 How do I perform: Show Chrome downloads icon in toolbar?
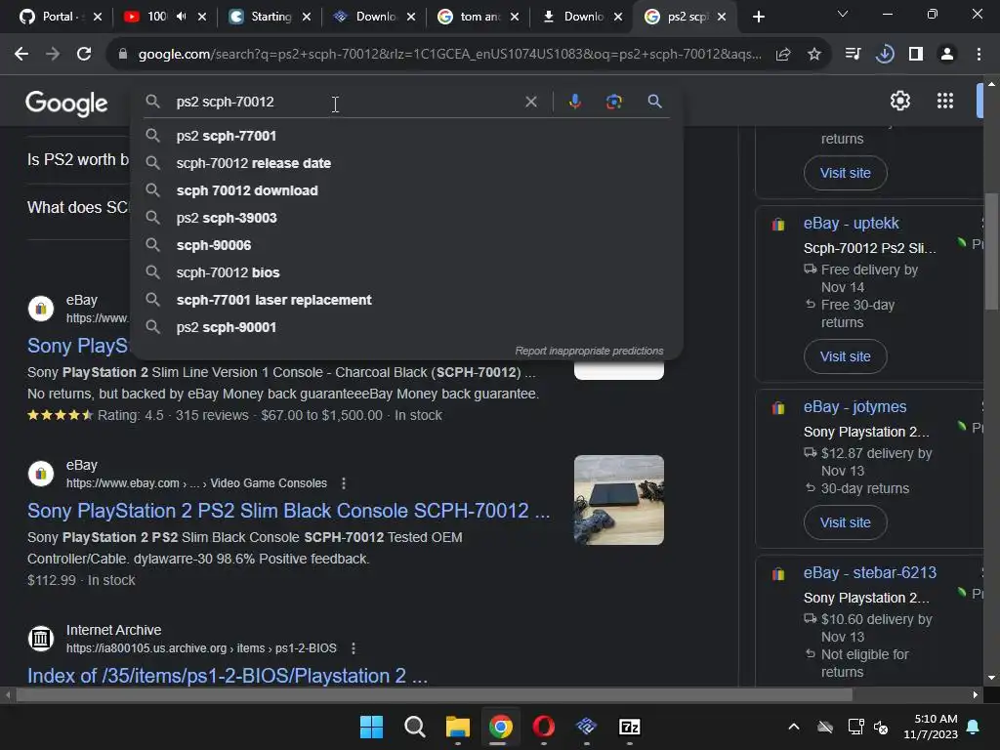[x=885, y=55]
